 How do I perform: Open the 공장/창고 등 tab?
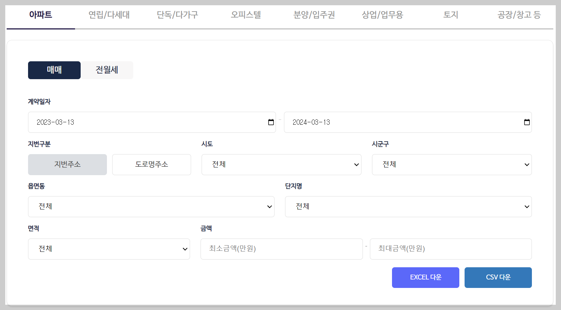point(519,15)
